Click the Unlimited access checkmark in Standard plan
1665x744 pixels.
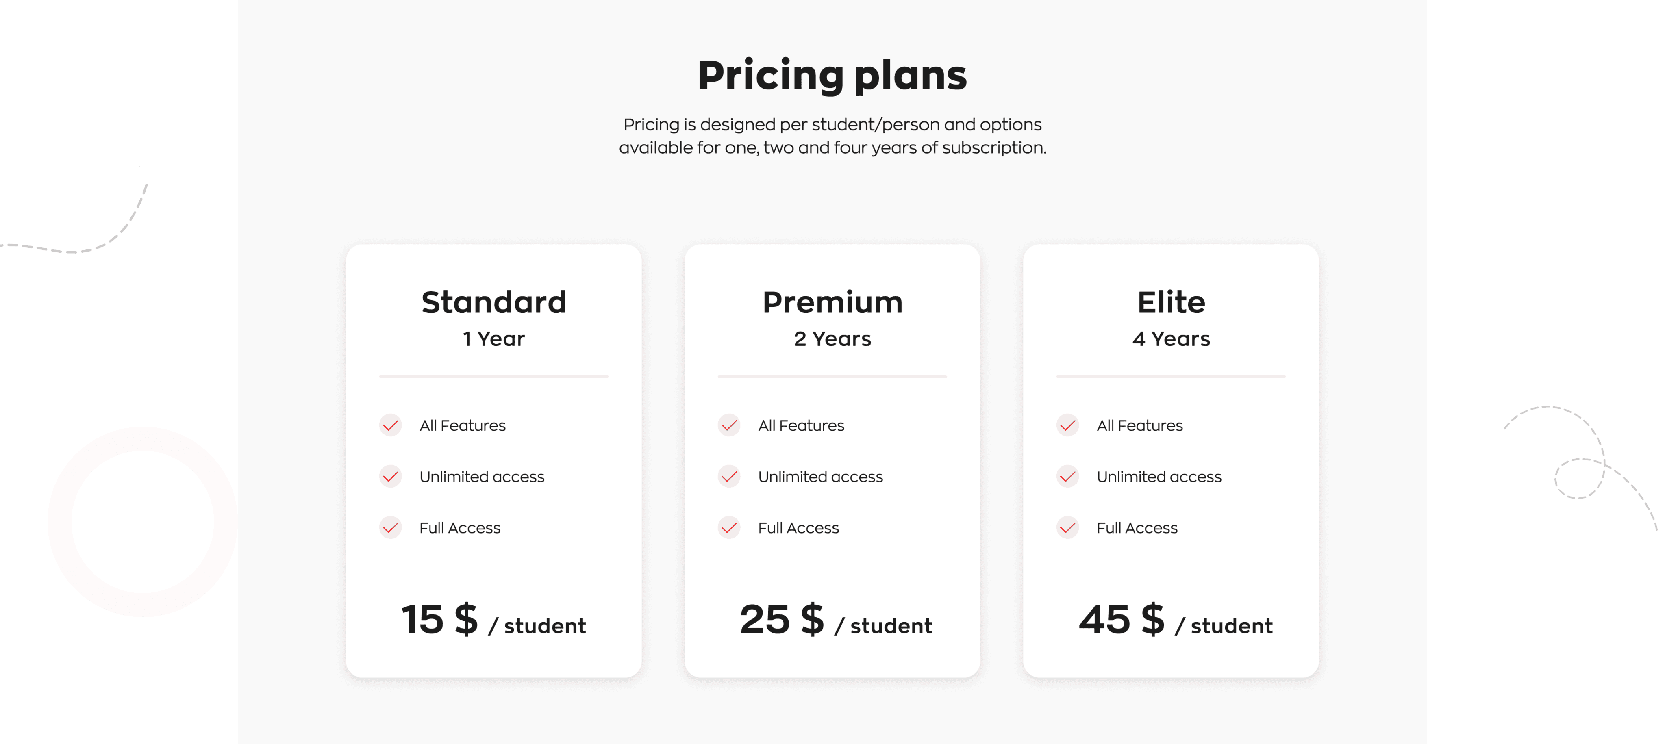[390, 477]
